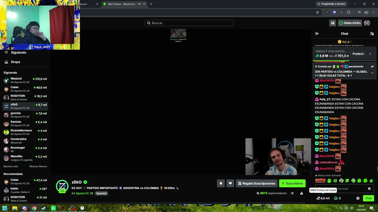Mute the zEkO Stream tab audio icon
The height and width of the screenshot is (212, 378).
click(x=139, y=4)
